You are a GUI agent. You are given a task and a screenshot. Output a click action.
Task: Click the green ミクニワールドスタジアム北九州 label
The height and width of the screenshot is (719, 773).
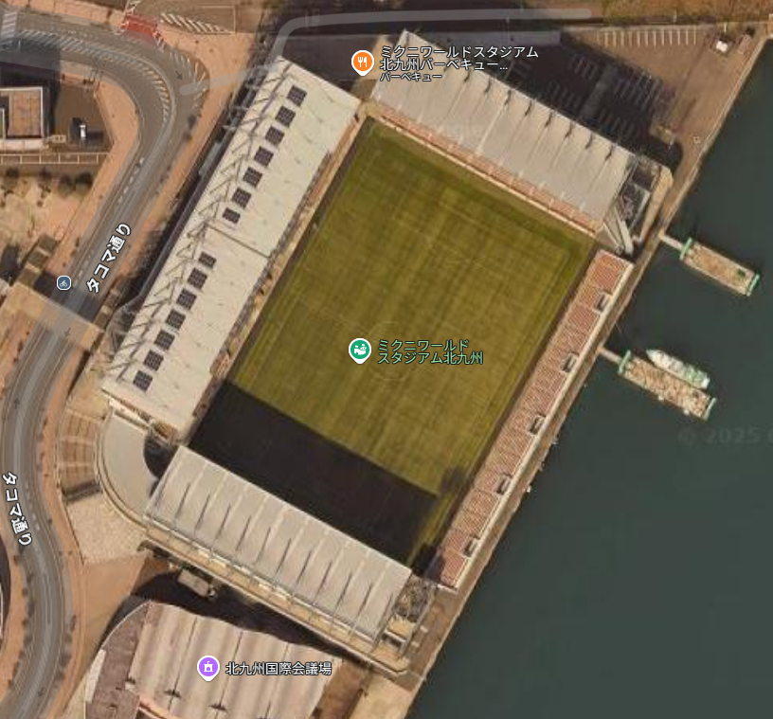(430, 351)
